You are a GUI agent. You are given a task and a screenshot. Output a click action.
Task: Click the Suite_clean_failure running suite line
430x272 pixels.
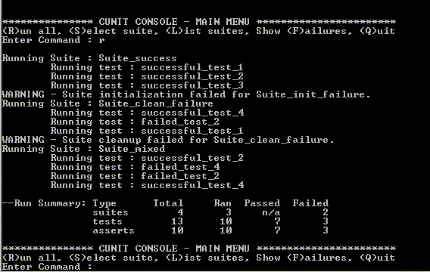click(107, 104)
